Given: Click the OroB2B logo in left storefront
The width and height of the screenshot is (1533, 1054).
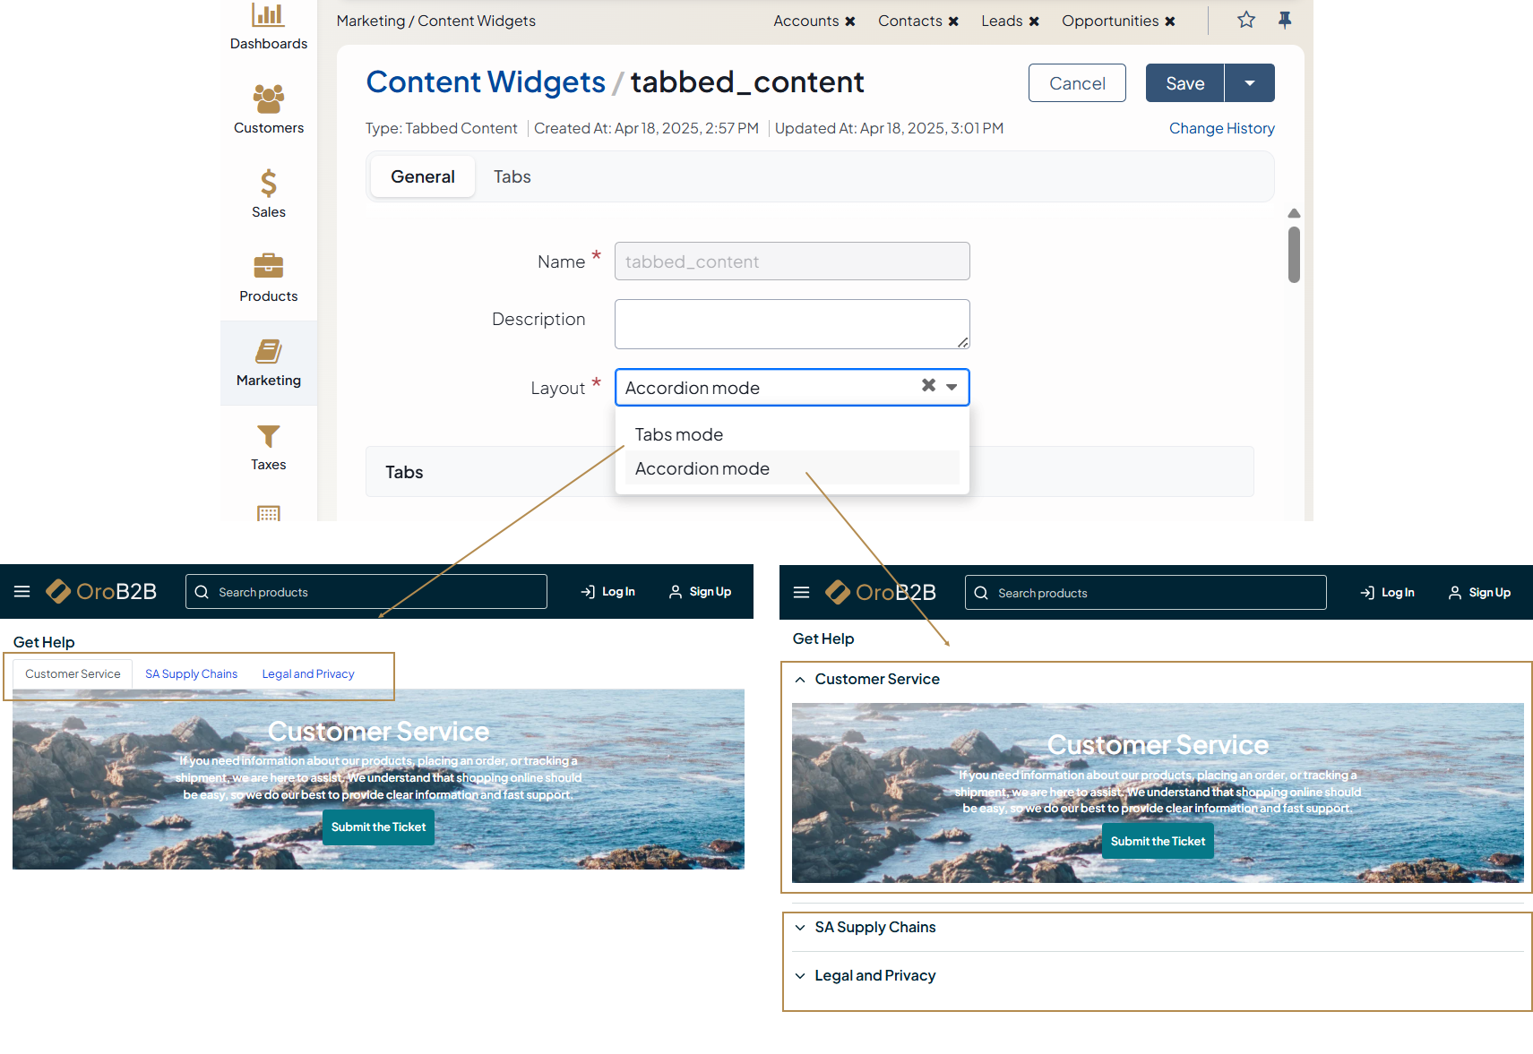Looking at the screenshot, I should click(101, 591).
